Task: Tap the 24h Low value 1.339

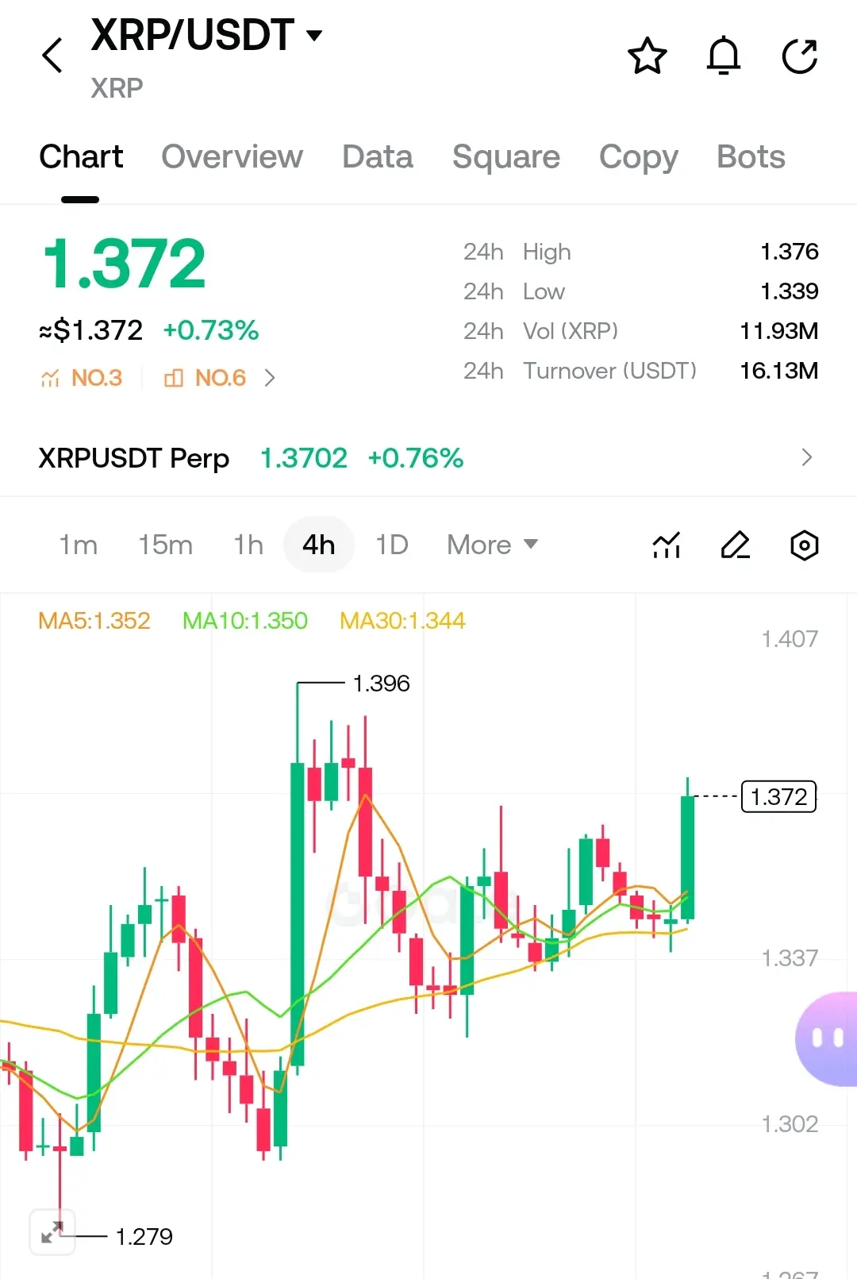Action: [x=790, y=291]
